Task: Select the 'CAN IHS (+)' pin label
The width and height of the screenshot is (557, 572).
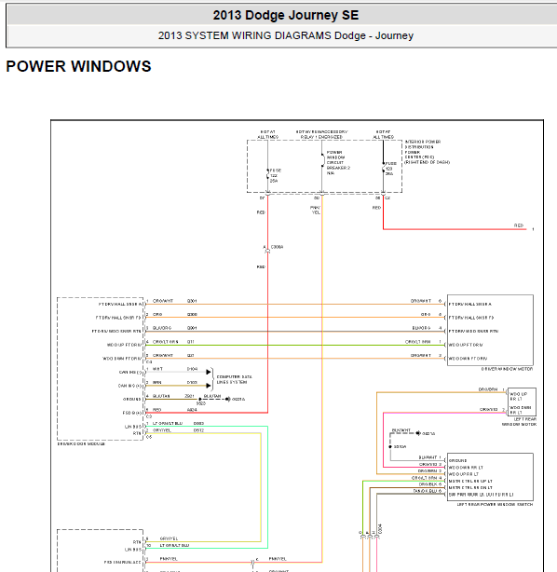Action: coord(129,386)
